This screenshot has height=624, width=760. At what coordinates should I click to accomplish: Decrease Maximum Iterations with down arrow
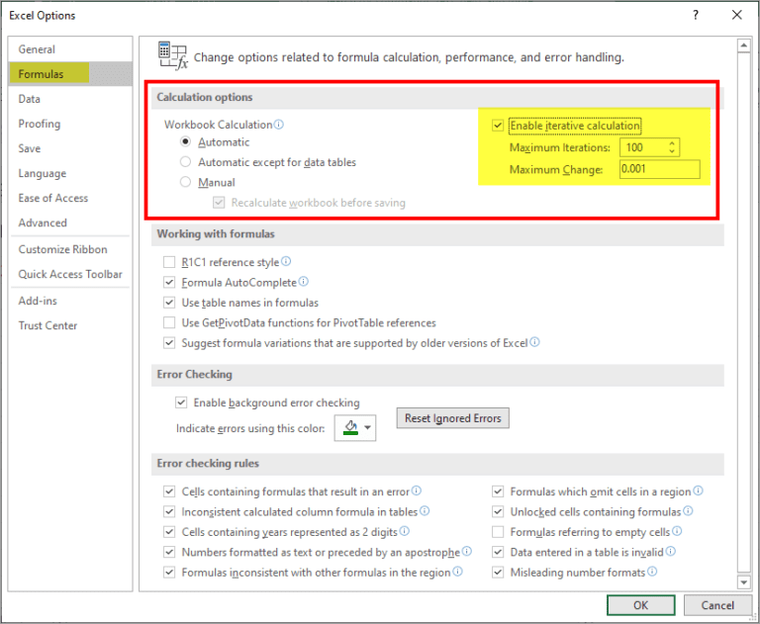(672, 151)
